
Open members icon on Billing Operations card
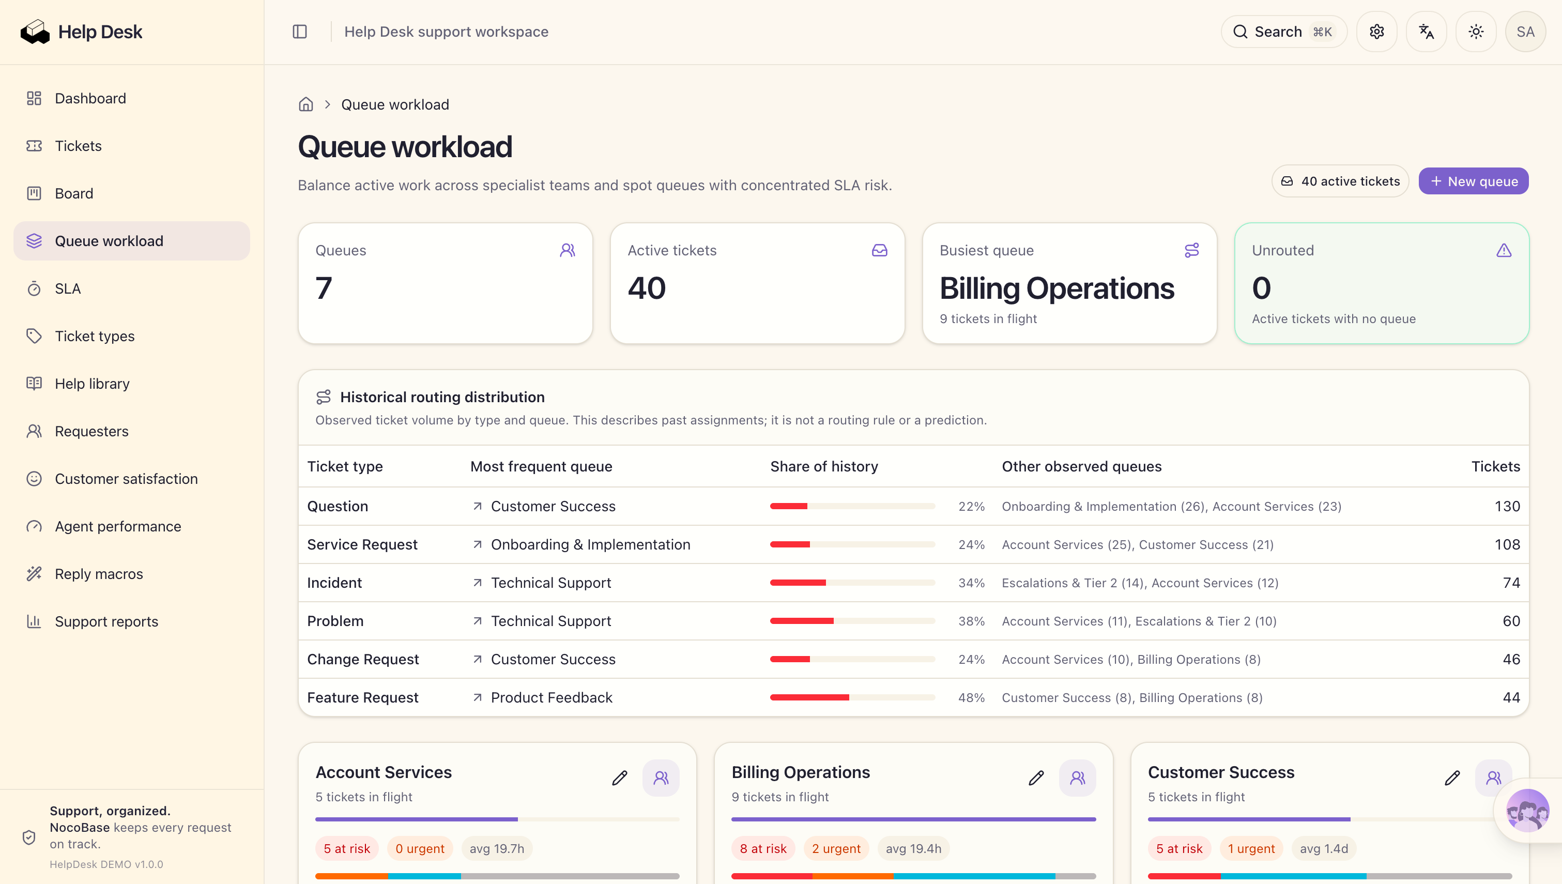click(1078, 778)
